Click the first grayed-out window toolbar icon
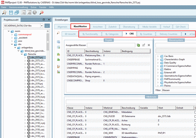 pos(23,13)
